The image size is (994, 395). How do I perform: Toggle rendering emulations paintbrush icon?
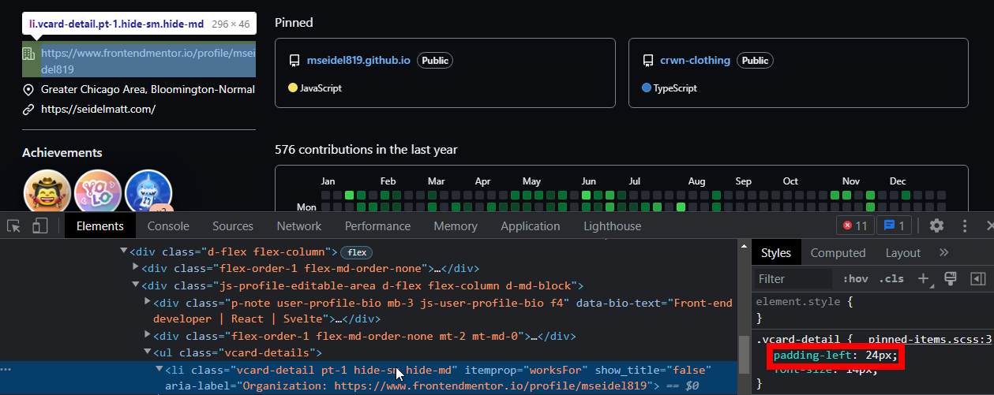[951, 278]
